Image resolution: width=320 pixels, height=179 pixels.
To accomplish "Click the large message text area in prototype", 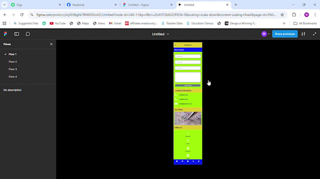I will pyautogui.click(x=188, y=77).
